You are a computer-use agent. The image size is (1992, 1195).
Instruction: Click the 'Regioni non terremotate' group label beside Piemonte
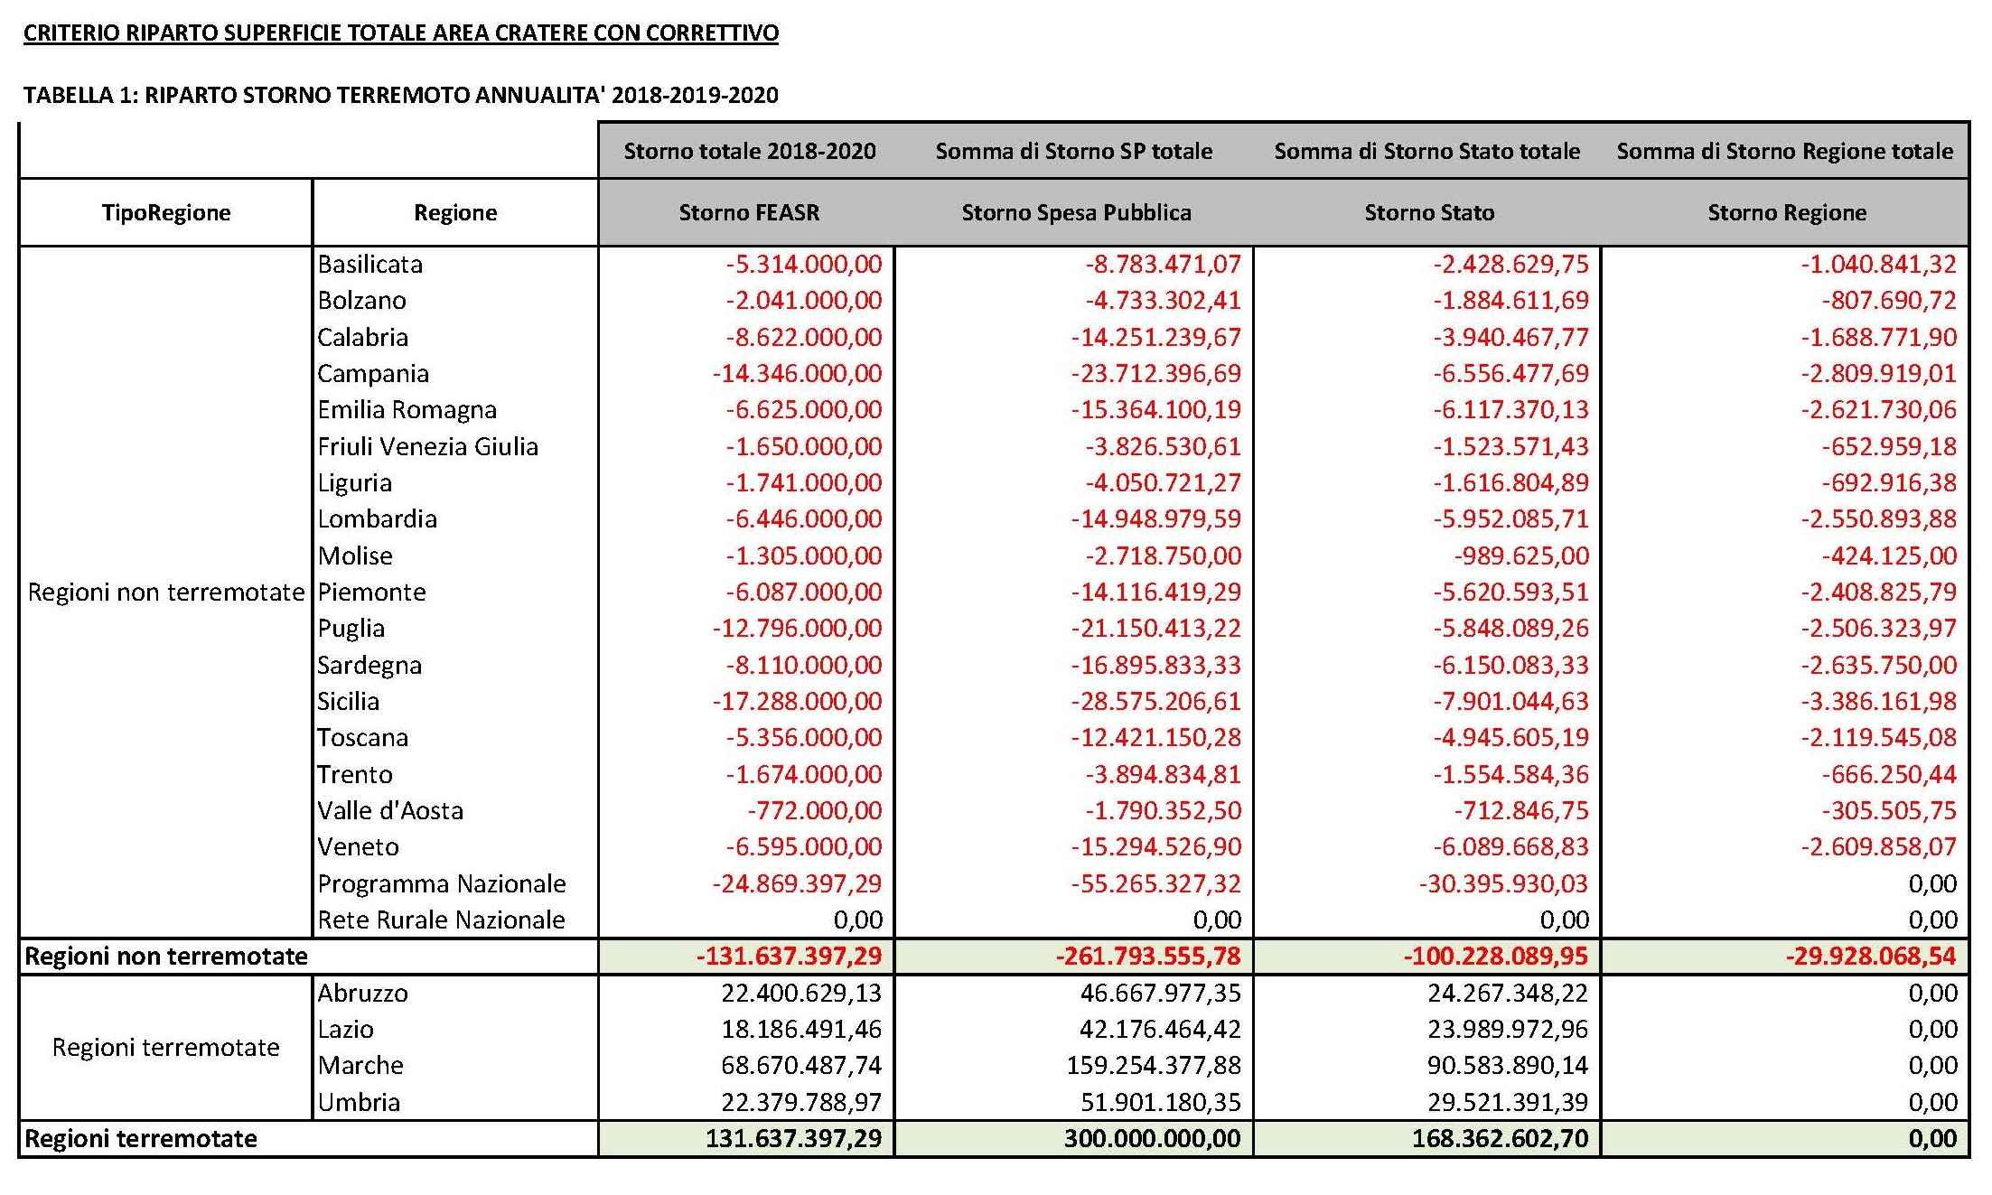click(166, 593)
